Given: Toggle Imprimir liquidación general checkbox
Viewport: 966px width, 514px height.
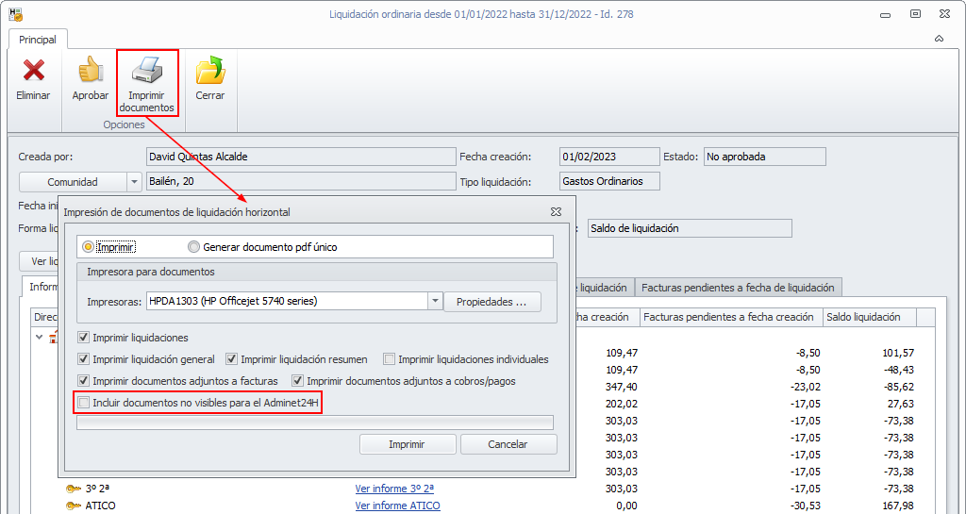Looking at the screenshot, I should [83, 359].
